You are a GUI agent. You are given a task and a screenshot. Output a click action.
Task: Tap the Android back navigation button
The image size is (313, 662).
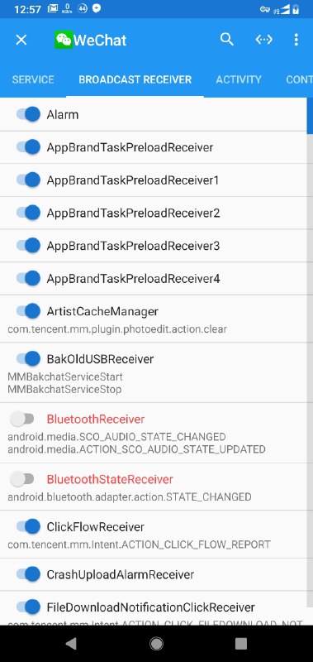71,643
